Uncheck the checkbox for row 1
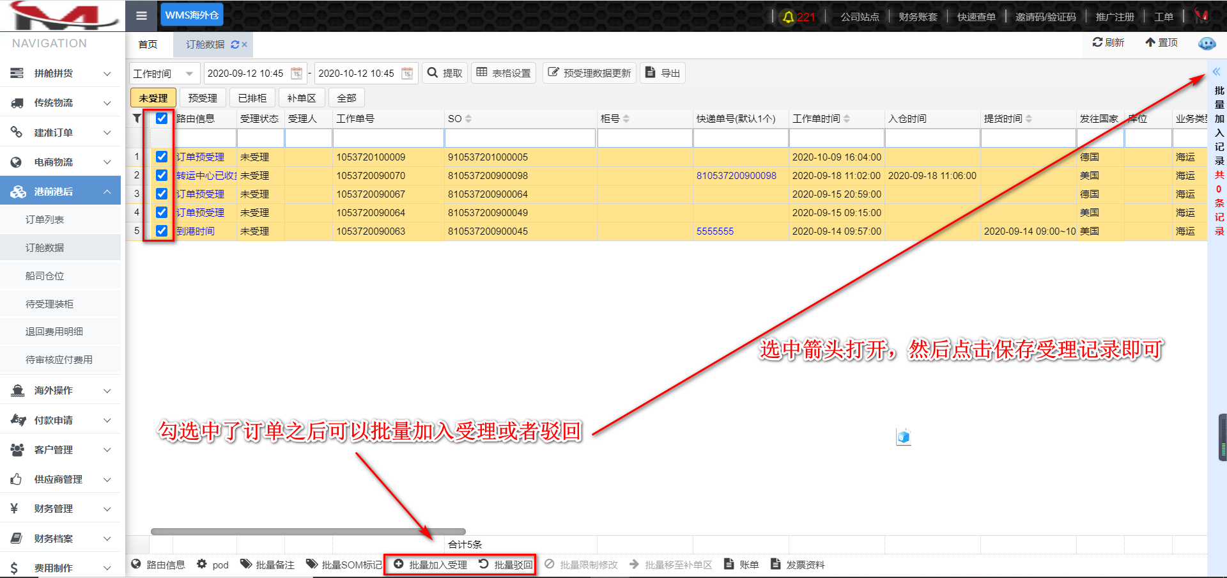 [x=162, y=157]
